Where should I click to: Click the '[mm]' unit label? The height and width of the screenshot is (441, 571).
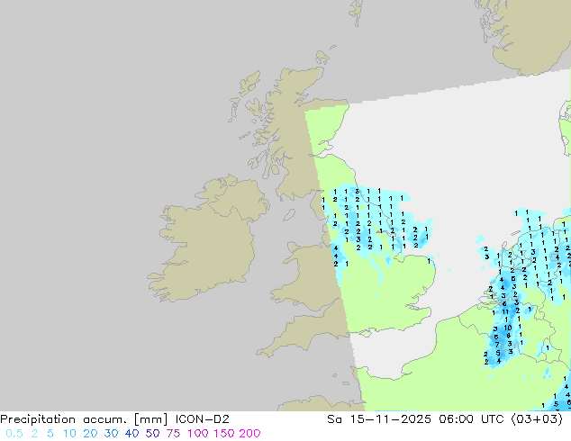pos(151,419)
